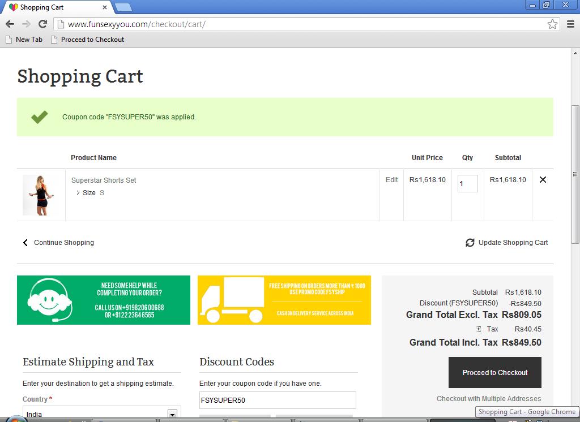Reload the page with refresh icon
The height and width of the screenshot is (422, 580).
42,24
